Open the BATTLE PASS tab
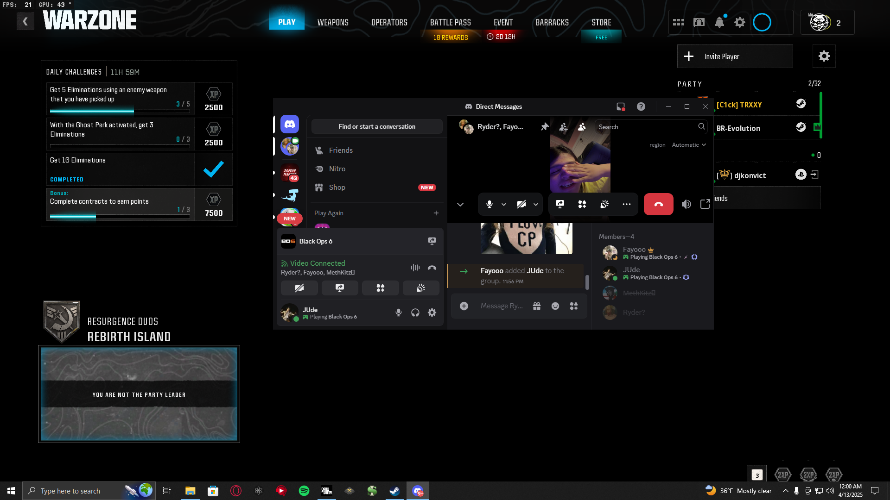 pyautogui.click(x=451, y=22)
